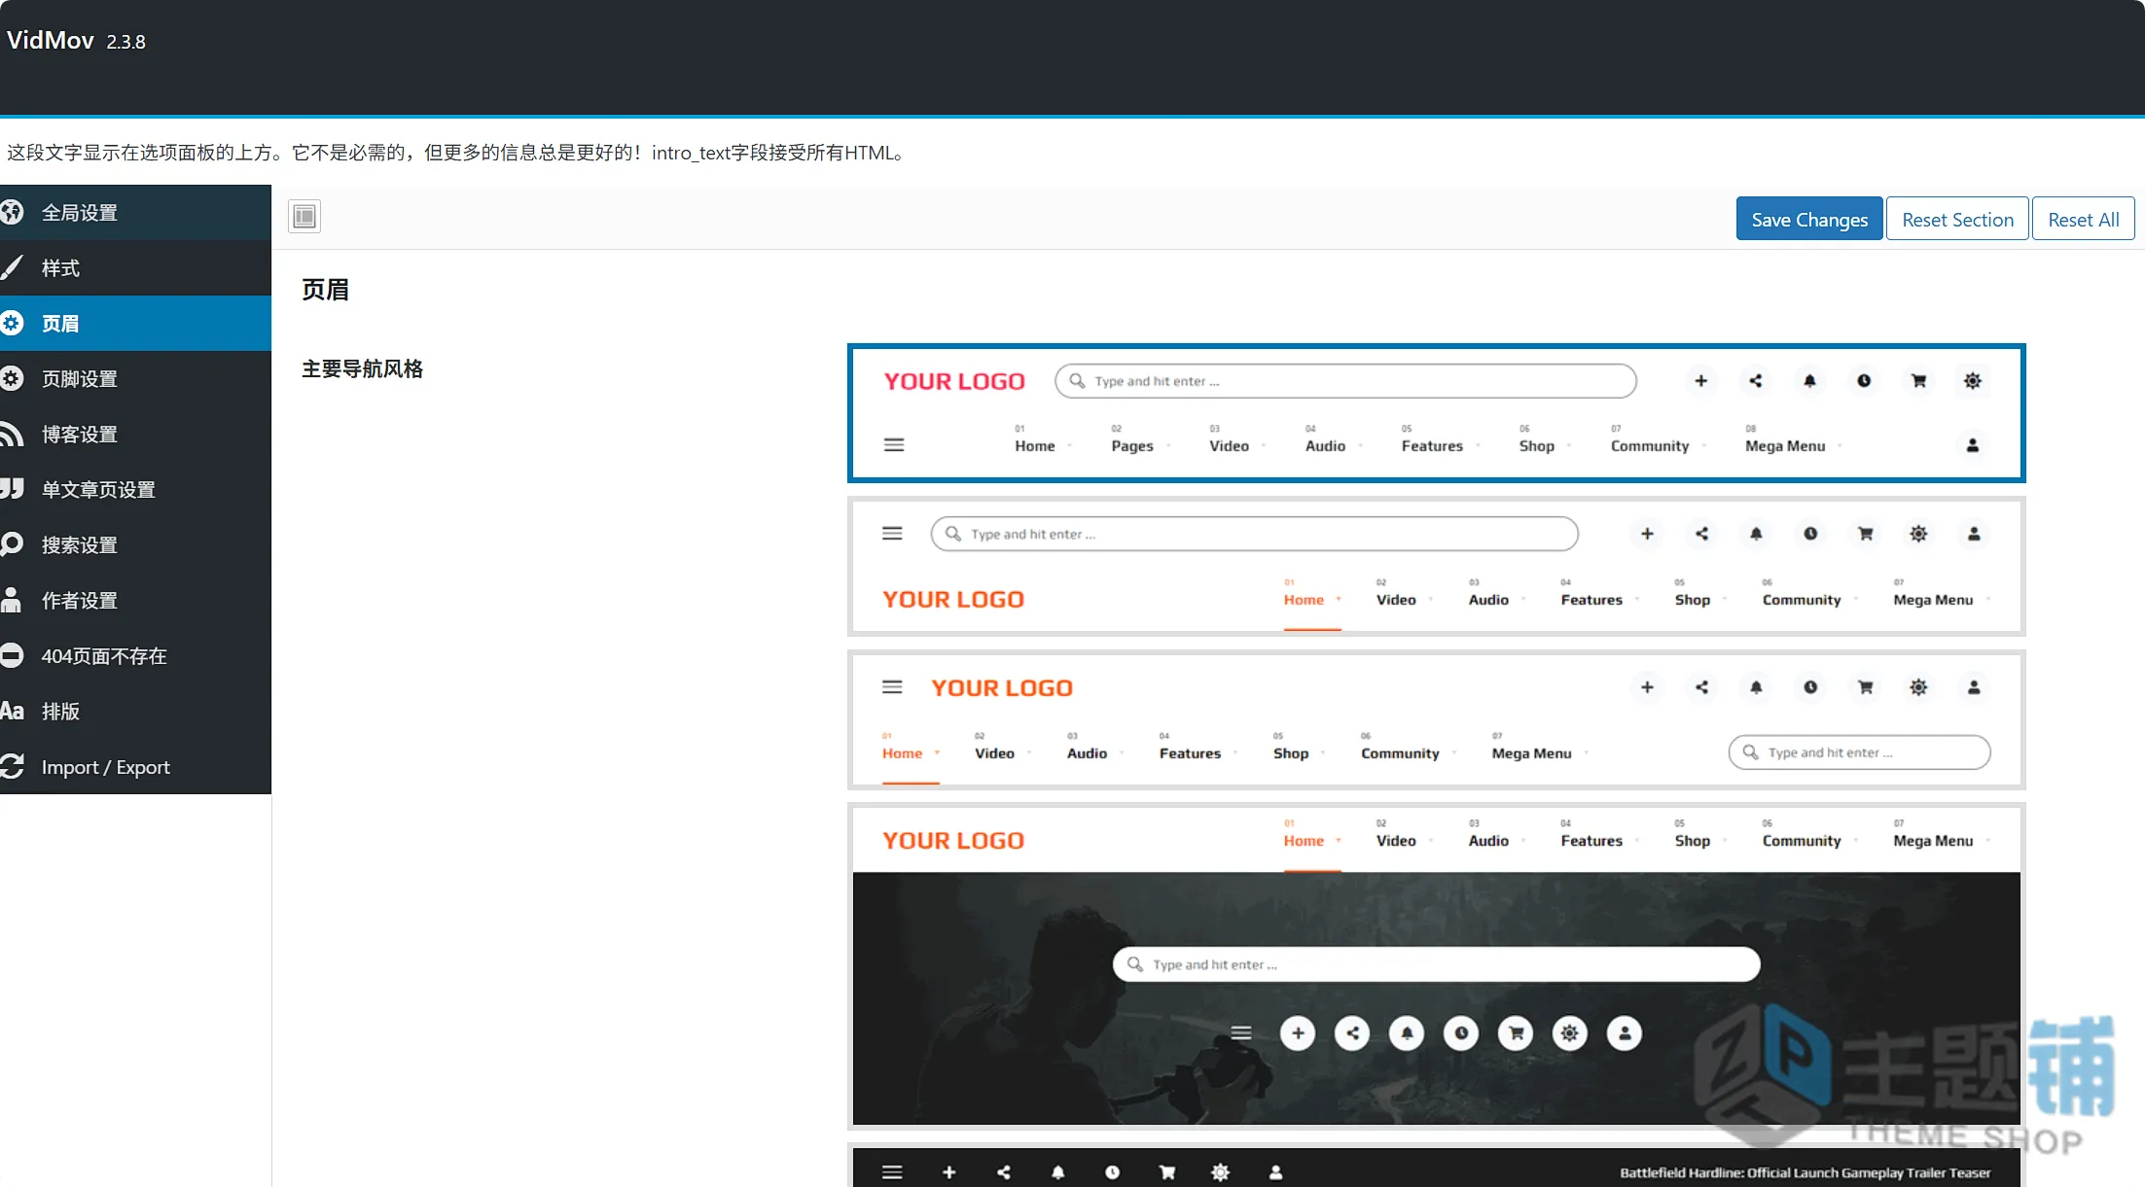Click the RSS icon beside 博客设置

coord(12,434)
